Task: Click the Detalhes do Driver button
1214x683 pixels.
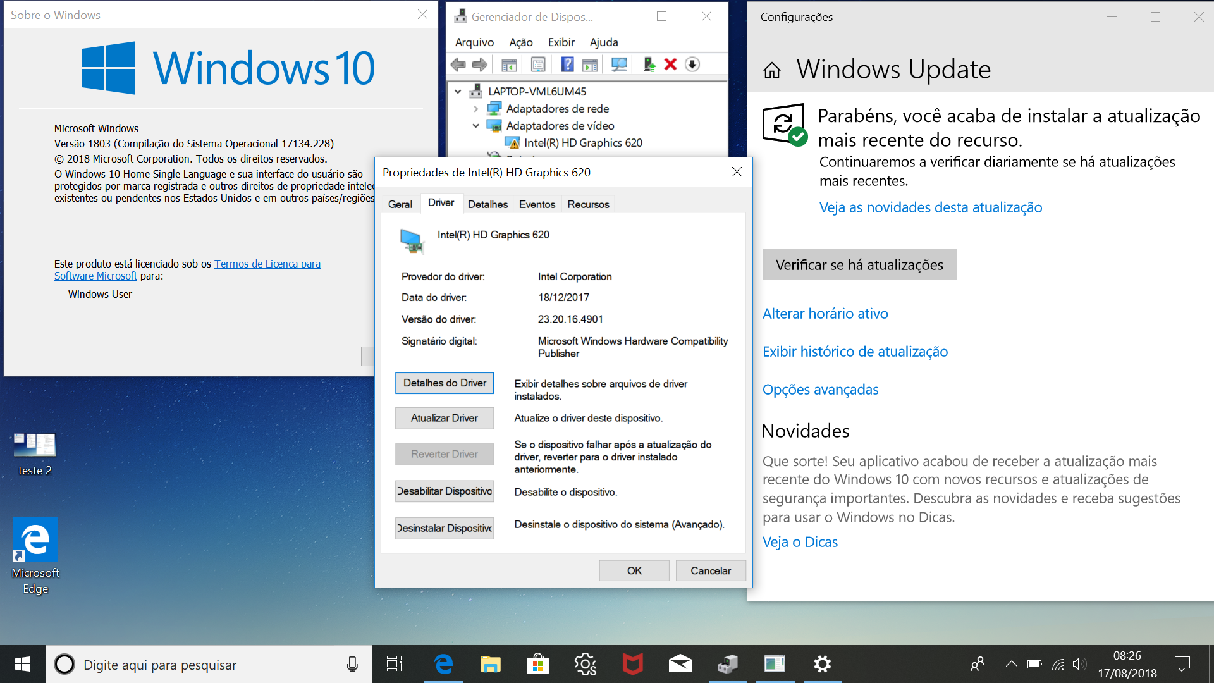Action: click(x=445, y=383)
